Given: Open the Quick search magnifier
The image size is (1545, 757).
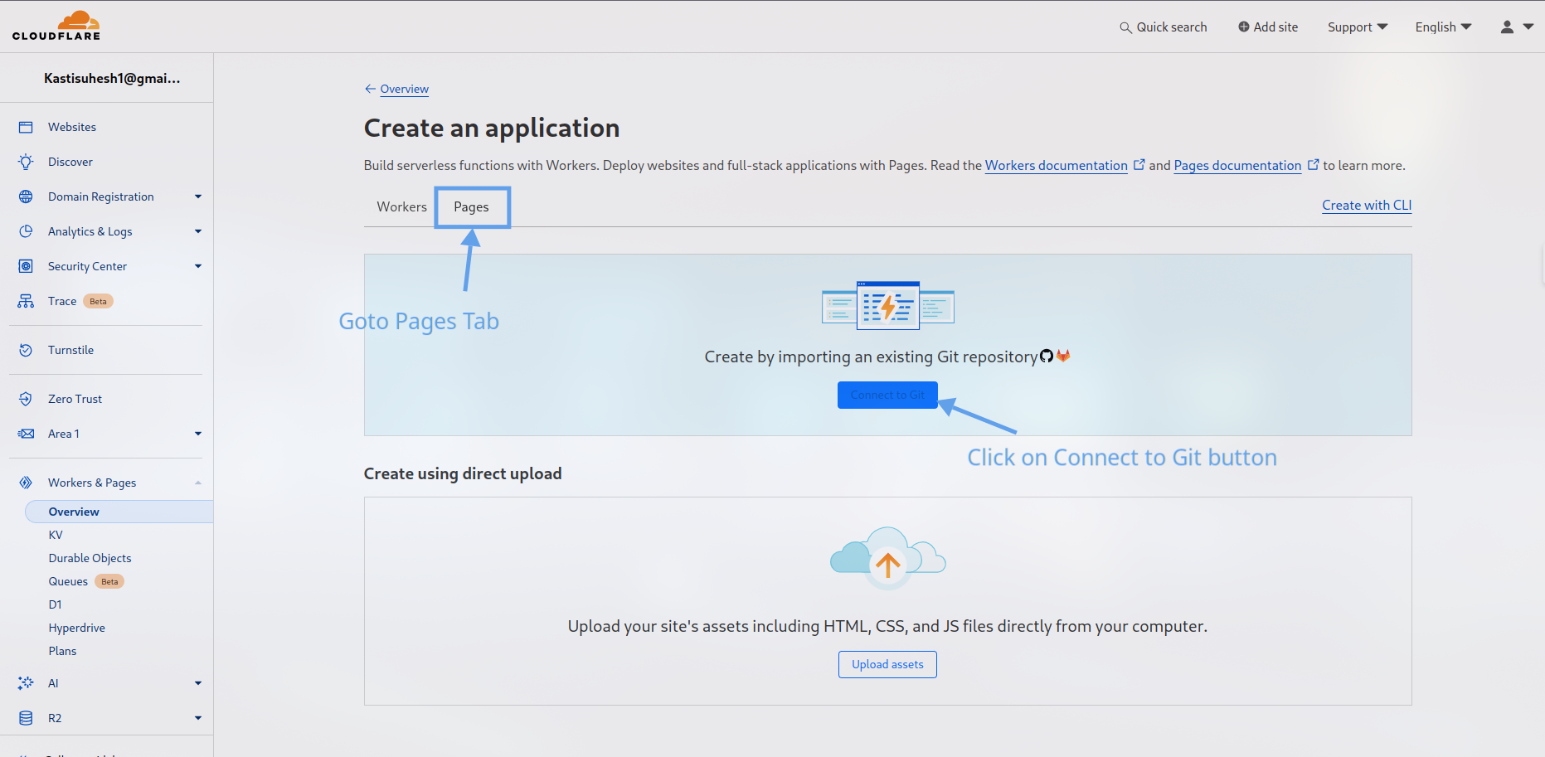Looking at the screenshot, I should pyautogui.click(x=1125, y=27).
